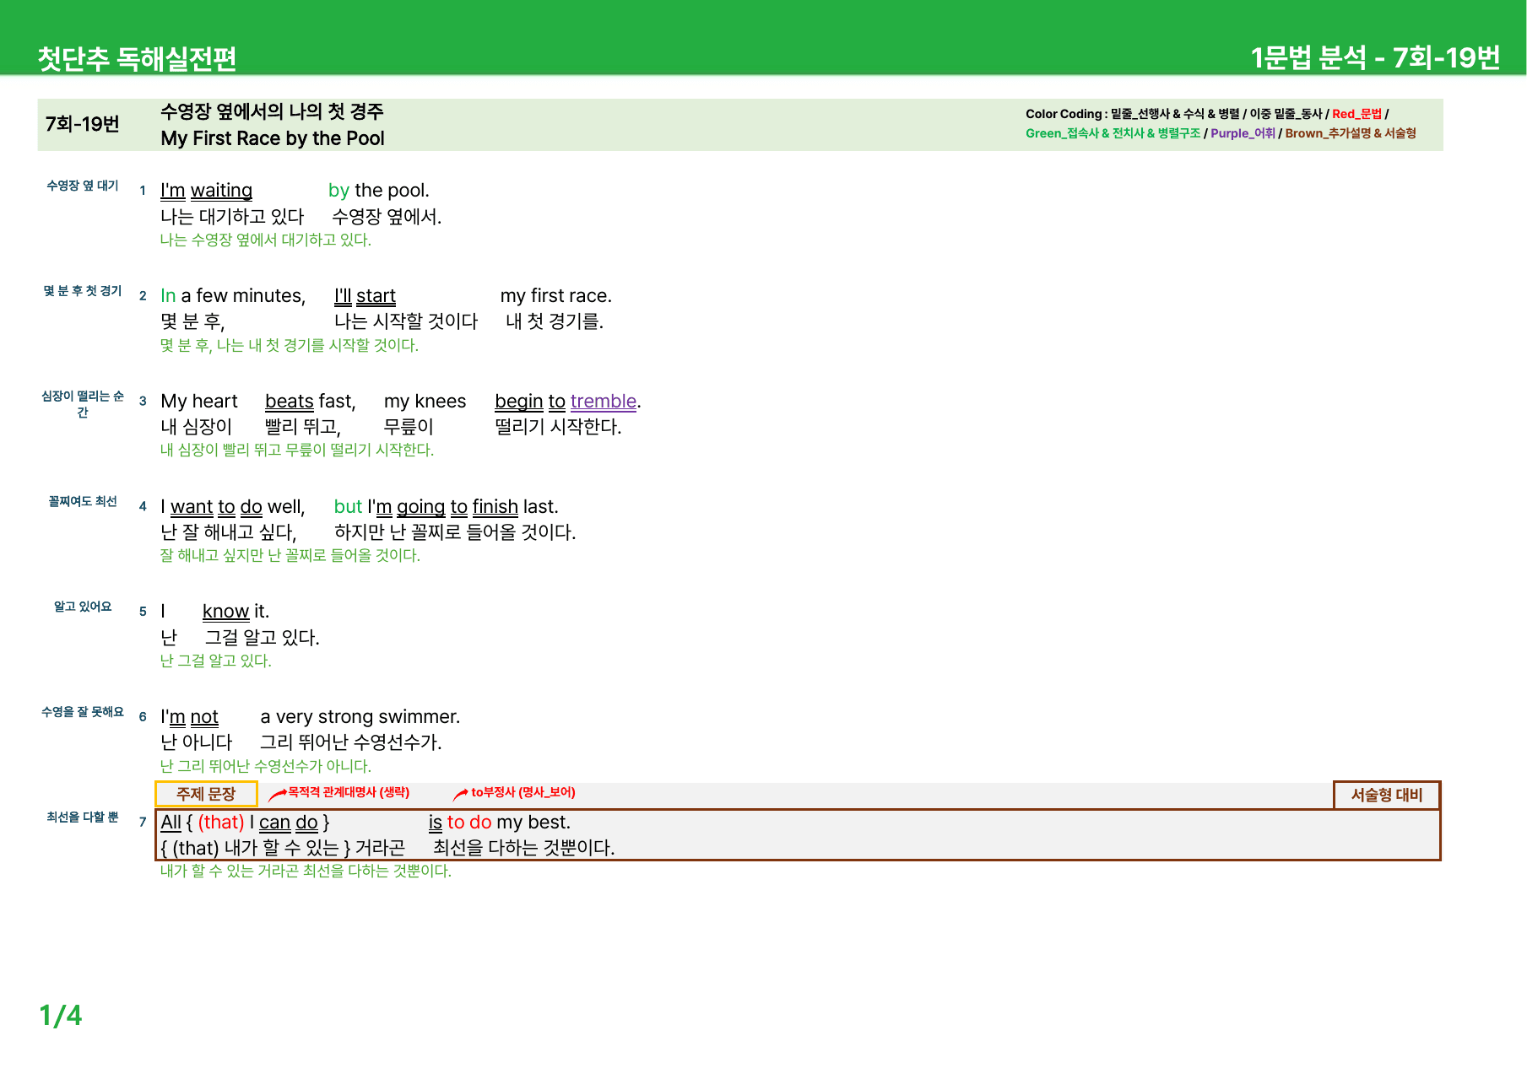
Task: Click the side note '수영장 옆 대기'
Action: point(83,186)
